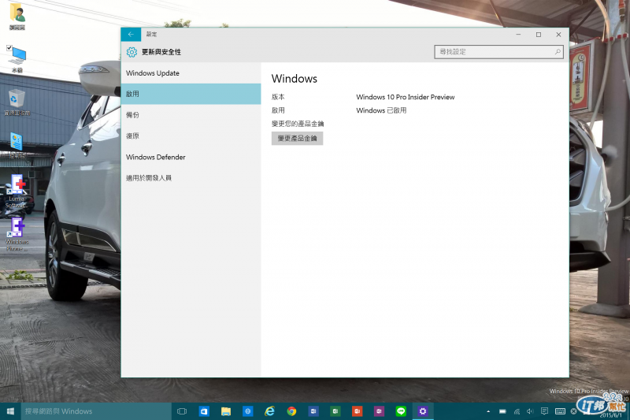Click the taskbar 搜尋網路與 Windows box
This screenshot has height=420, width=630.
click(x=96, y=411)
